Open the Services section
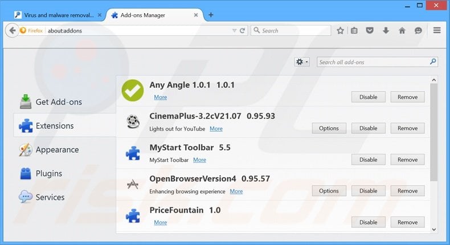Viewport: 450px width, 245px height. click(x=42, y=197)
